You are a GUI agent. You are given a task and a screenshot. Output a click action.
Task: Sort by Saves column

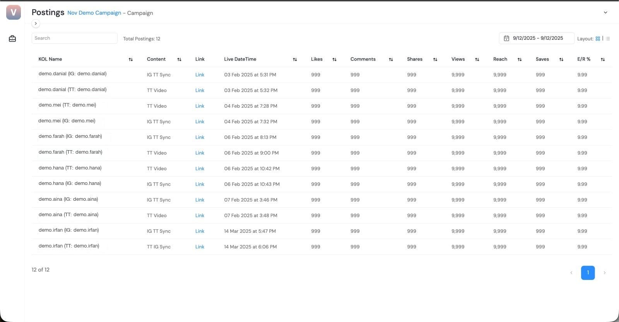click(561, 59)
